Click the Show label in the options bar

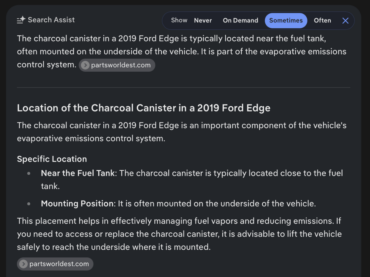click(x=179, y=20)
